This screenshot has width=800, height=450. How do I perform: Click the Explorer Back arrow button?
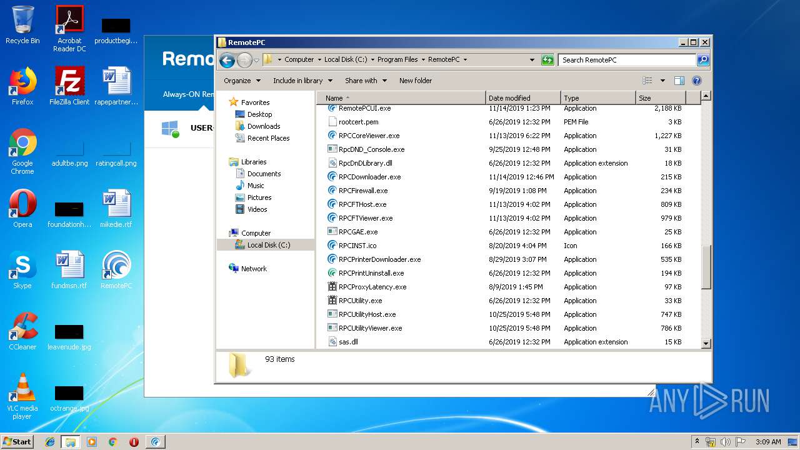click(227, 60)
